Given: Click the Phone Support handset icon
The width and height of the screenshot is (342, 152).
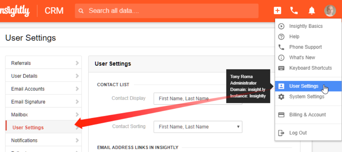Looking at the screenshot, I should (281, 47).
